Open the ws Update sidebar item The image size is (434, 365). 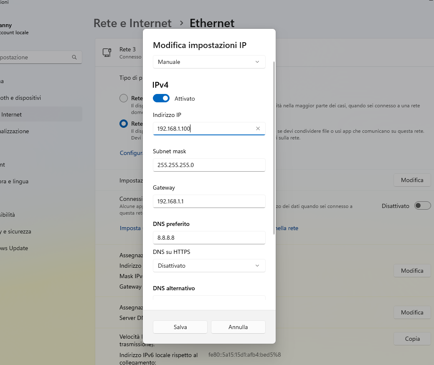click(x=41, y=248)
